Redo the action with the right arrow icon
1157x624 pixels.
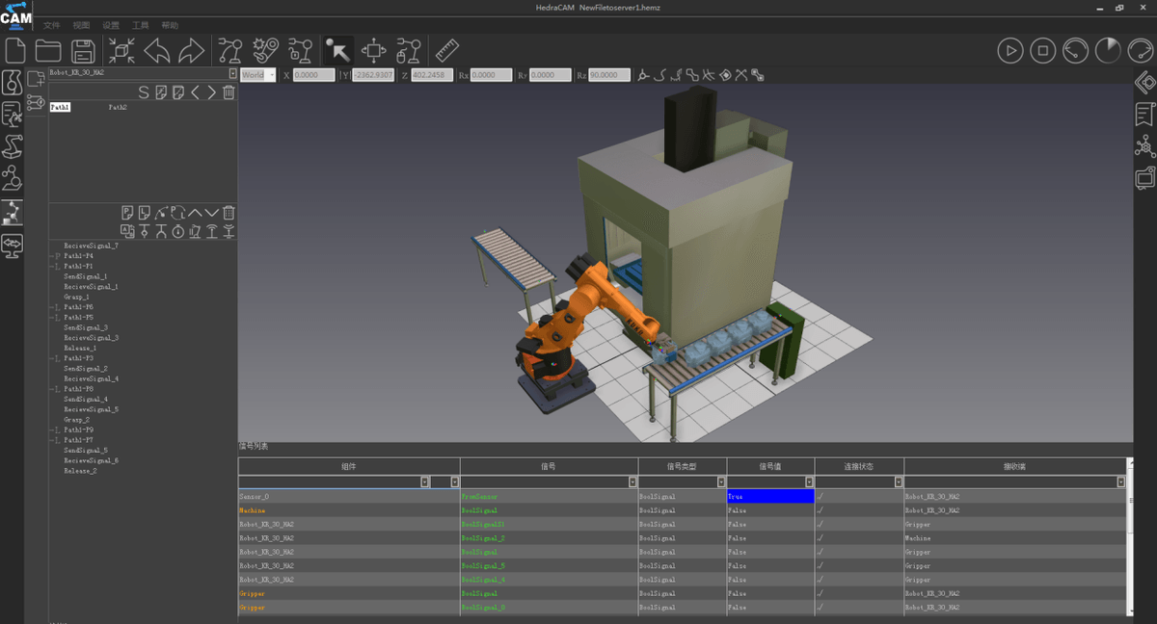[x=192, y=51]
